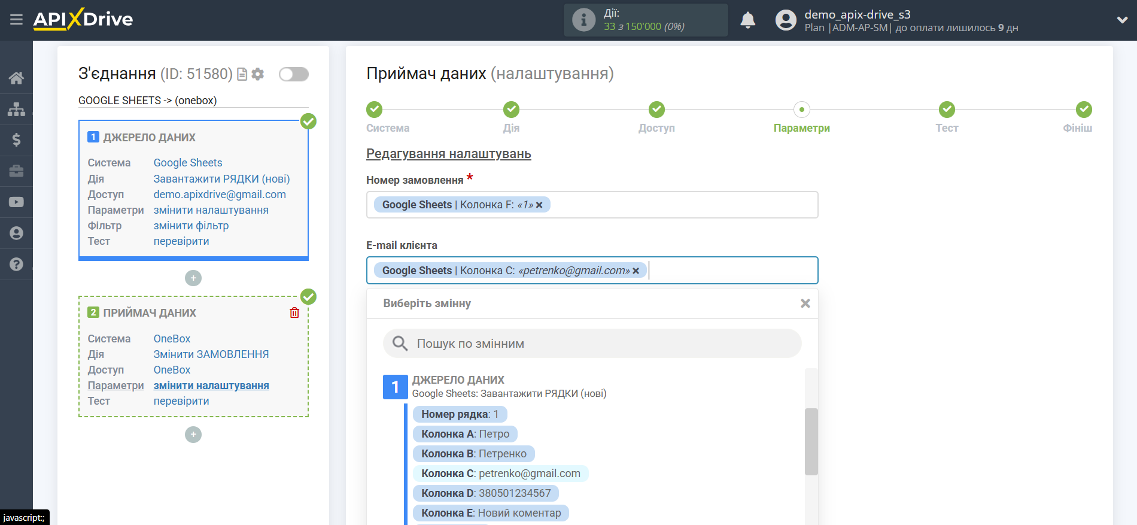
Task: Open OneBox system link in receiver
Action: pos(172,339)
